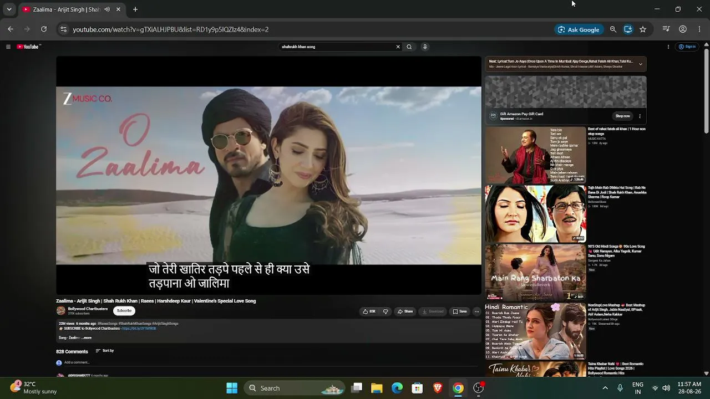
Task: Open Best of Rahat Fateh Ali Khan thumbnail
Action: point(535,155)
